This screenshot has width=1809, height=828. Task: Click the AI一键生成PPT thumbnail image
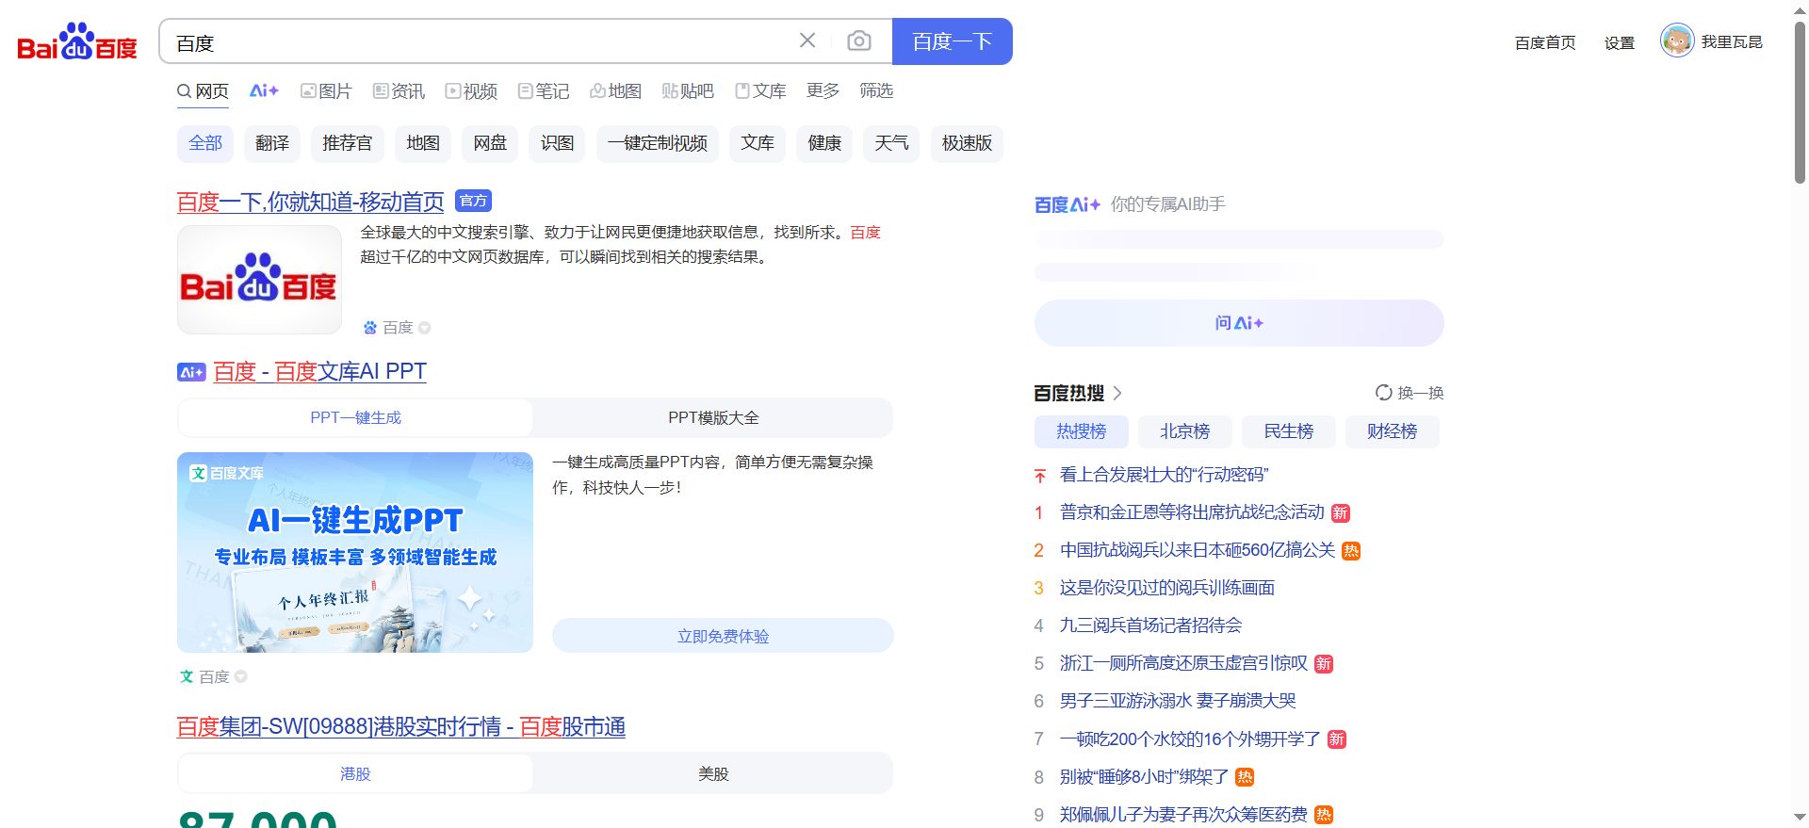pos(355,552)
